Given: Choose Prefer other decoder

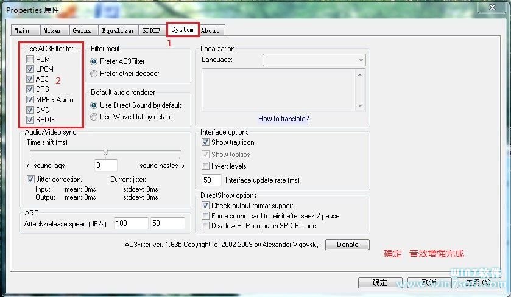Looking at the screenshot, I should click(94, 74).
